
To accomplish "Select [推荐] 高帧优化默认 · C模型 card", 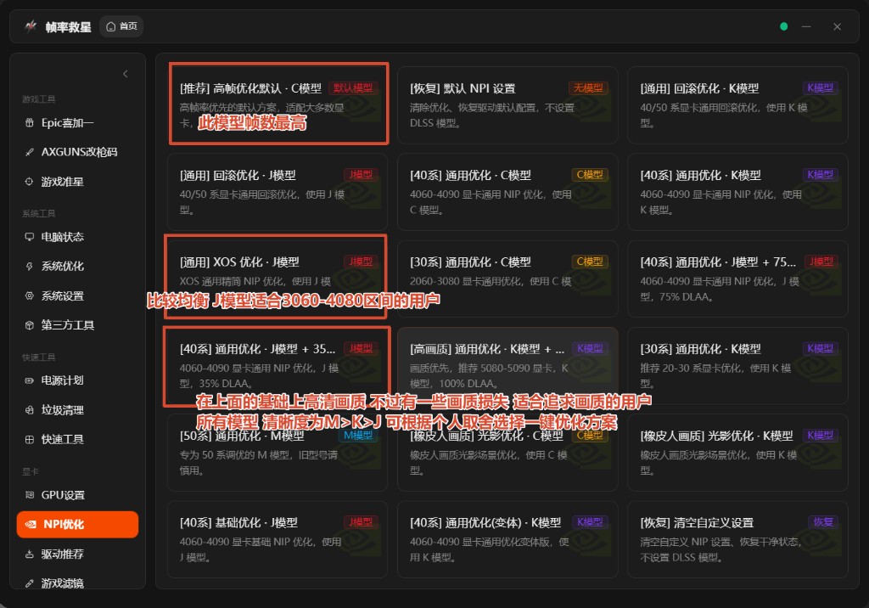I will (x=278, y=105).
